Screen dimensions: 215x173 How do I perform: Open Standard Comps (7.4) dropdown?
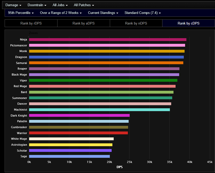point(143,13)
